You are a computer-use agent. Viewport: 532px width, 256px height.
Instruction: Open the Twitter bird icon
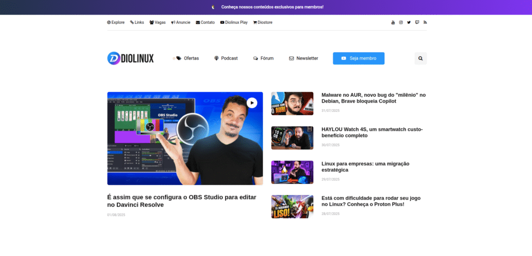pos(409,22)
